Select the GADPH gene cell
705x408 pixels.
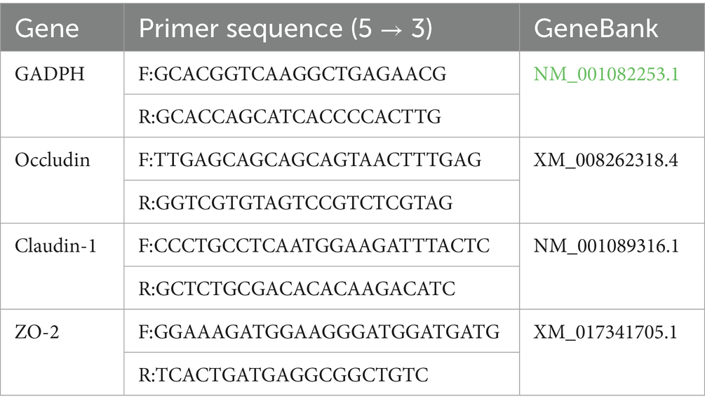pyautogui.click(x=50, y=74)
